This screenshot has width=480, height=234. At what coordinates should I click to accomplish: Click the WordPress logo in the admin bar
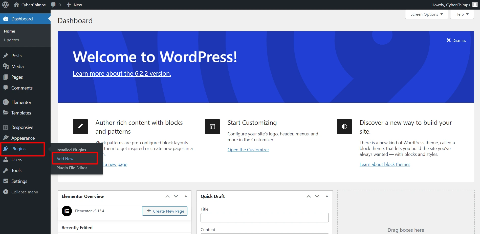point(6,5)
